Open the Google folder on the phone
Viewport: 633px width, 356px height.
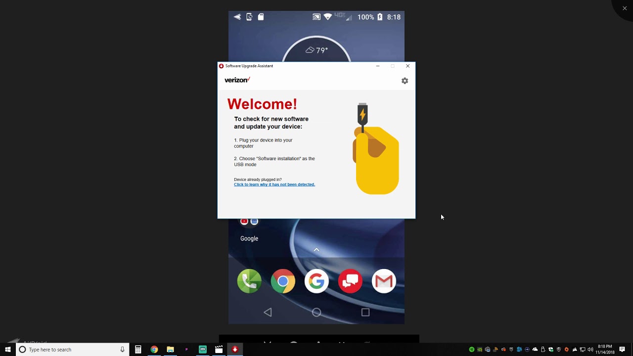click(x=249, y=229)
